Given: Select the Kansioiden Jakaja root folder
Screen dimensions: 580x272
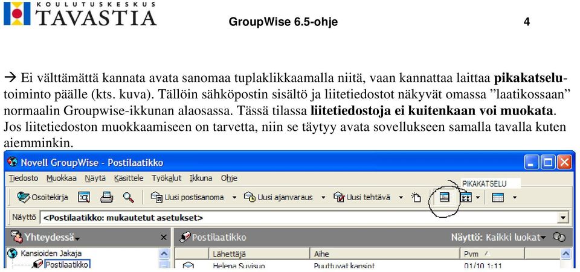Looking at the screenshot, I should [51, 253].
